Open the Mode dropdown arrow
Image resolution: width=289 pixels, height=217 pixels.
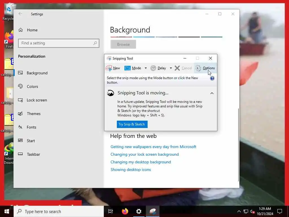[146, 68]
